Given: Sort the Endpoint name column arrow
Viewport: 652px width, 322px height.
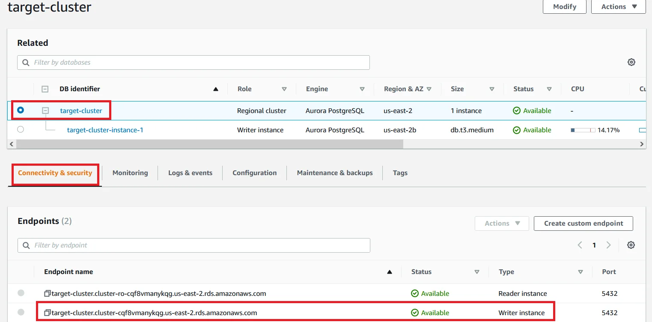Looking at the screenshot, I should click(390, 272).
